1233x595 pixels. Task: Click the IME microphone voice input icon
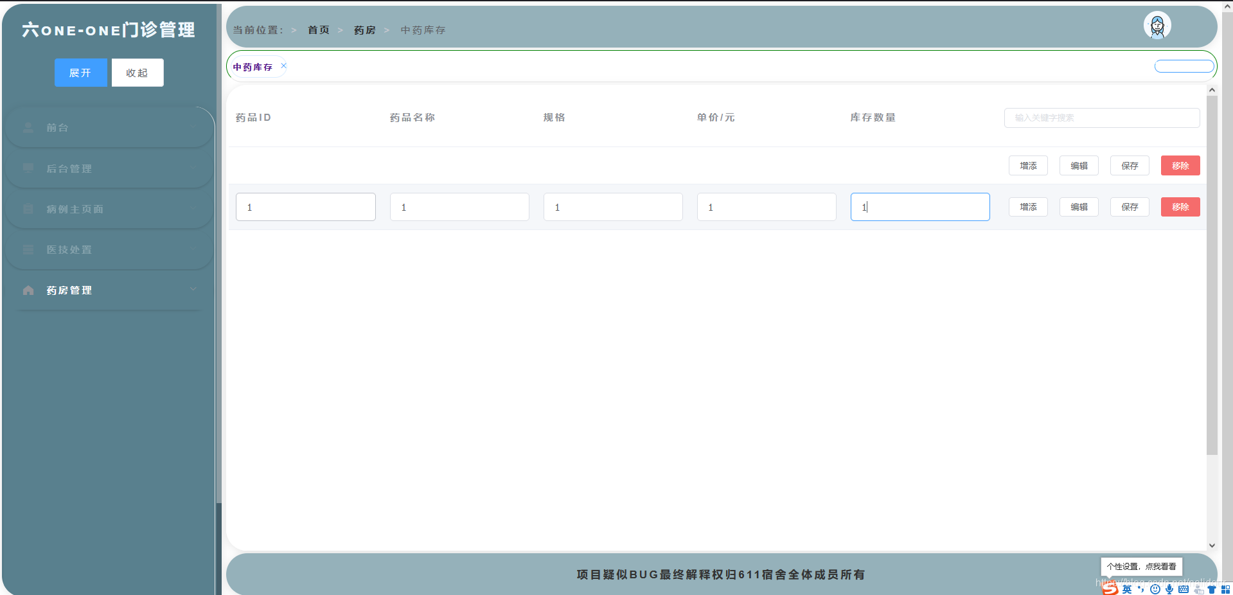pyautogui.click(x=1169, y=589)
